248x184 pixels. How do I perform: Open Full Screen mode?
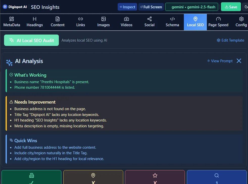[151, 7]
